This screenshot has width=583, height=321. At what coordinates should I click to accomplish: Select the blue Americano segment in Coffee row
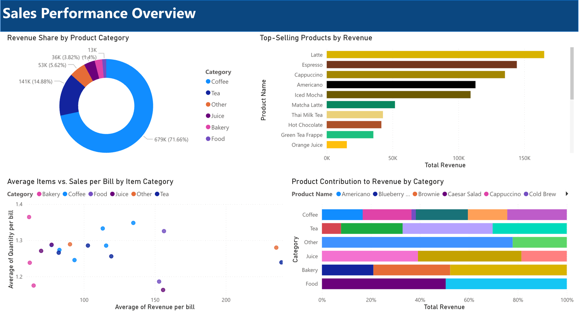pos(343,215)
